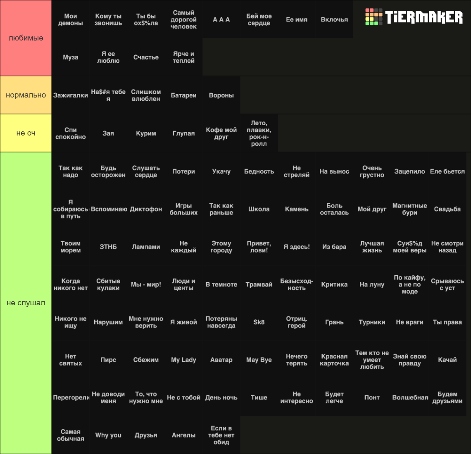Click the green не слушал tier label
The width and height of the screenshot is (471, 454).
coord(26,303)
